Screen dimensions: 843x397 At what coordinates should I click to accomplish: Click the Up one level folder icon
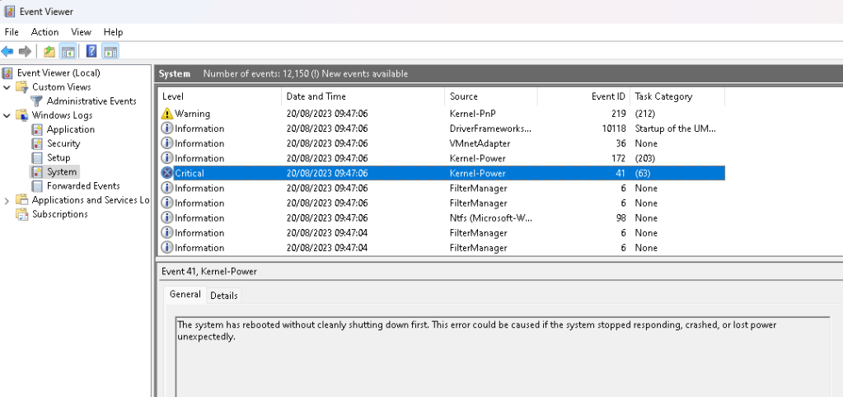[x=49, y=52]
